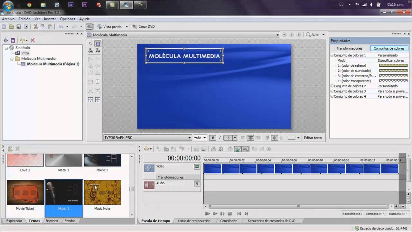Select Music Note theme thumbnail
The height and width of the screenshot is (232, 412).
[x=102, y=193]
